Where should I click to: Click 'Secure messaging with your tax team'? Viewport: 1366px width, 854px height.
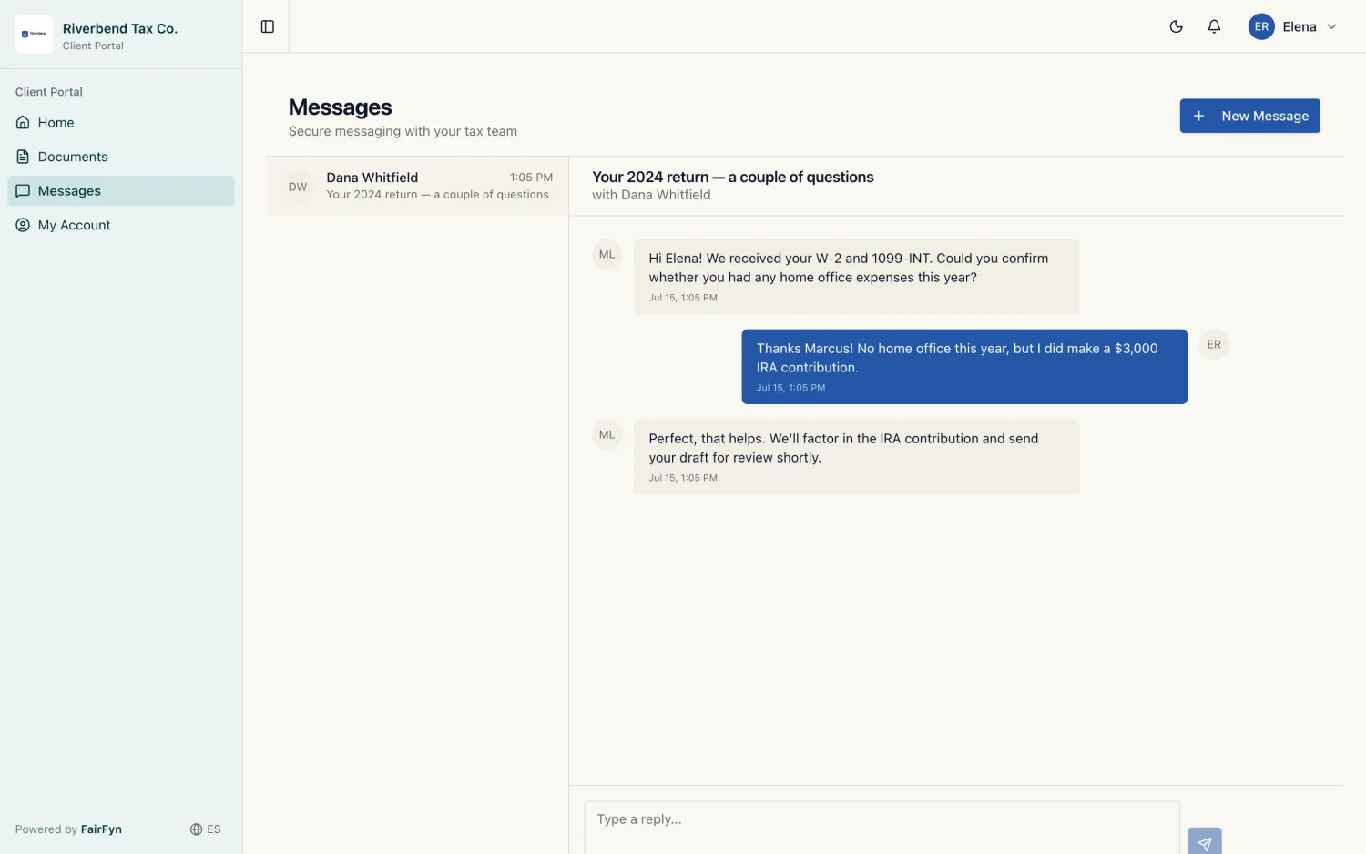tap(403, 131)
